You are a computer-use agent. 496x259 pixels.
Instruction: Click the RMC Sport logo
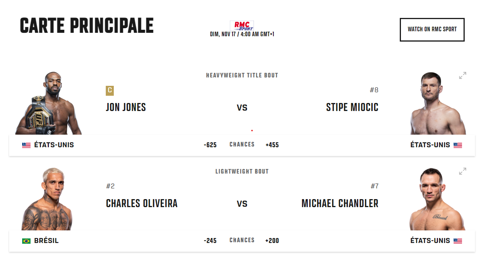click(x=242, y=26)
